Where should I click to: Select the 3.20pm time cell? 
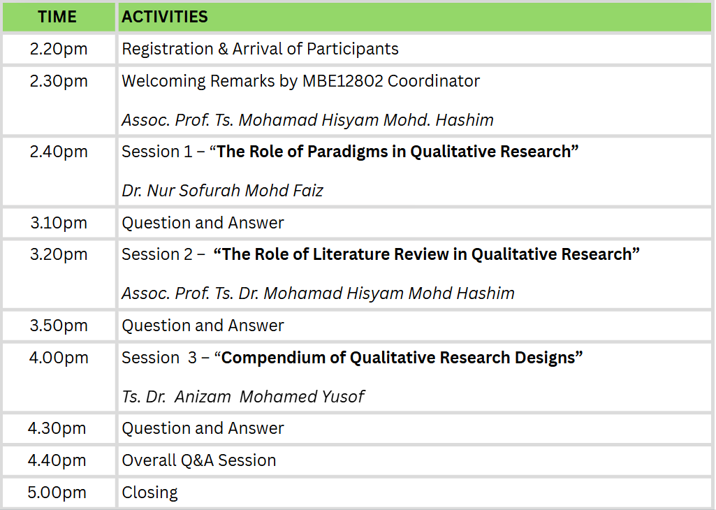click(x=58, y=254)
